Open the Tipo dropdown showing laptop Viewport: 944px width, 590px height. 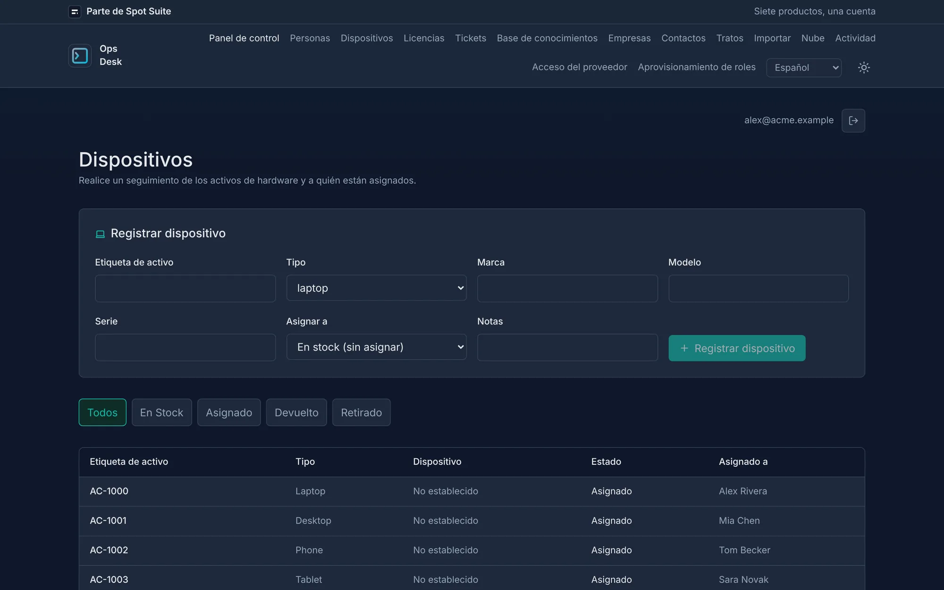(376, 288)
